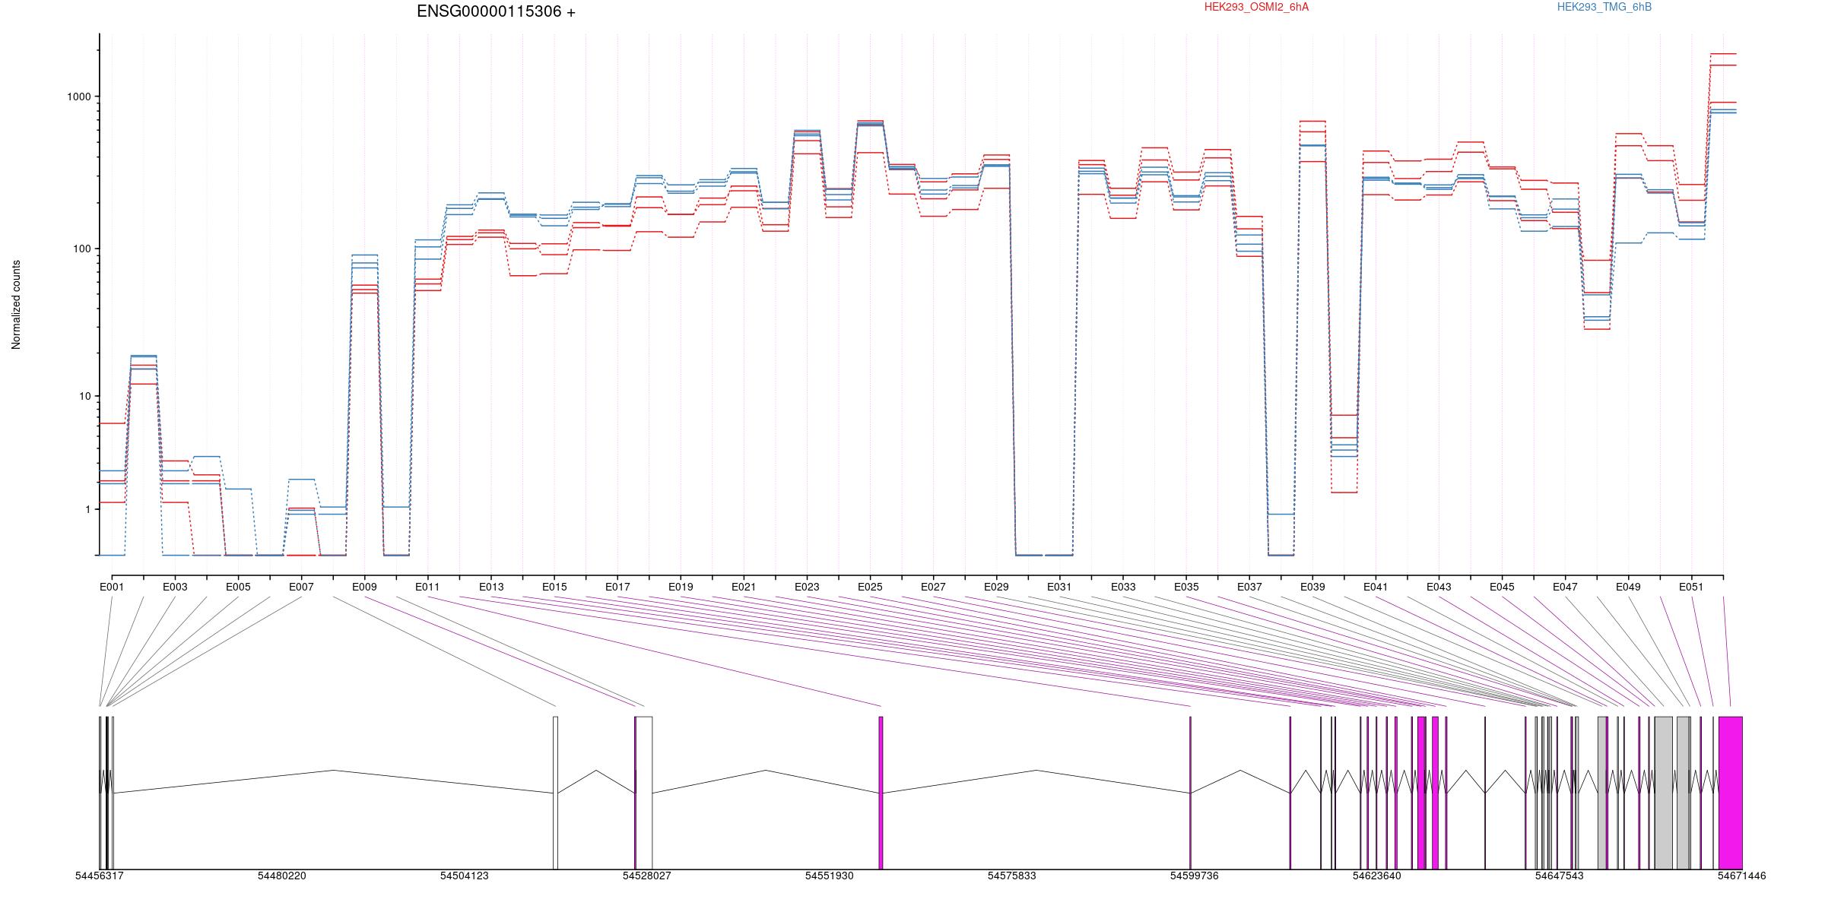The height and width of the screenshot is (912, 1825).
Task: Click the large magenta final exon block
Action: [1730, 793]
